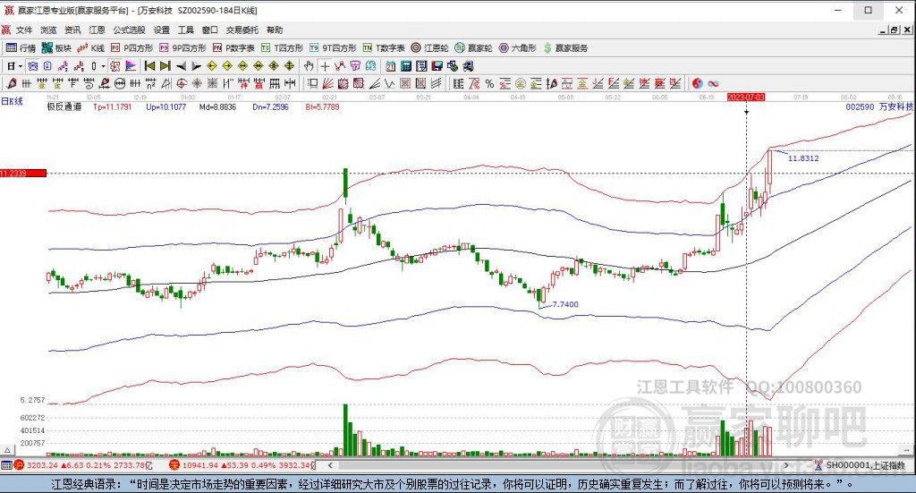
Task: Click the 深 index status icon
Action: tap(174, 465)
